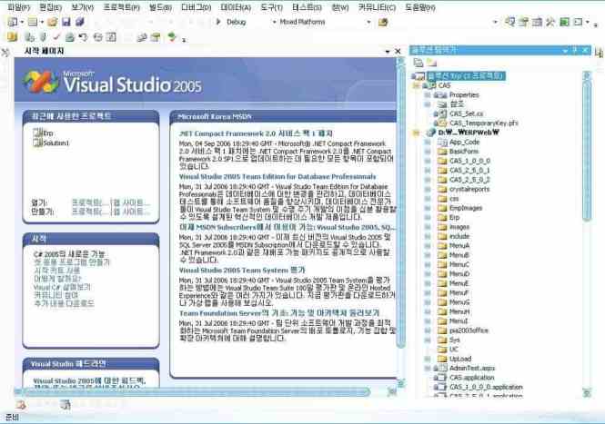Viewport: 605px width, 424px height.
Task: Select the EmpImages folder
Action: 465,208
